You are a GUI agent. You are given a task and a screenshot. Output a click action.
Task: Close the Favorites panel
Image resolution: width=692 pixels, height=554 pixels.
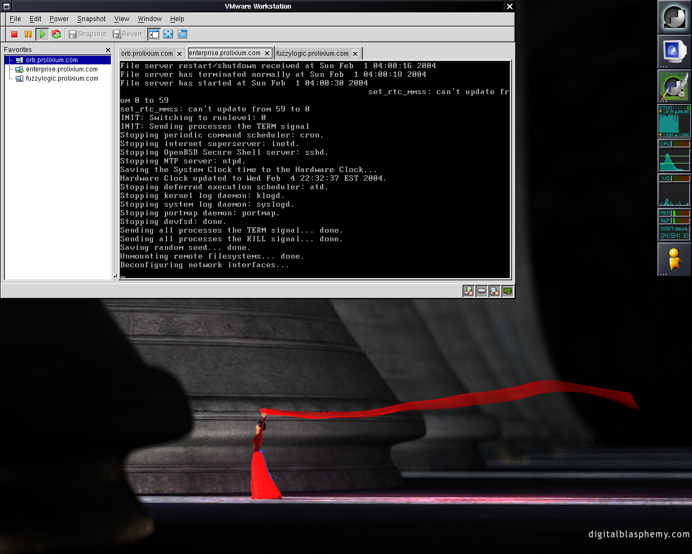point(108,50)
